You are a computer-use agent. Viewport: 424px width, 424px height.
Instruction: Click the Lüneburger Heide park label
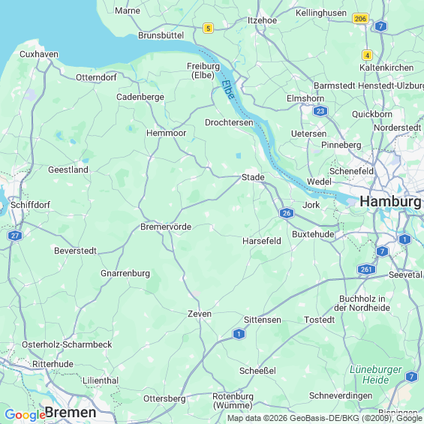[x=376, y=374]
